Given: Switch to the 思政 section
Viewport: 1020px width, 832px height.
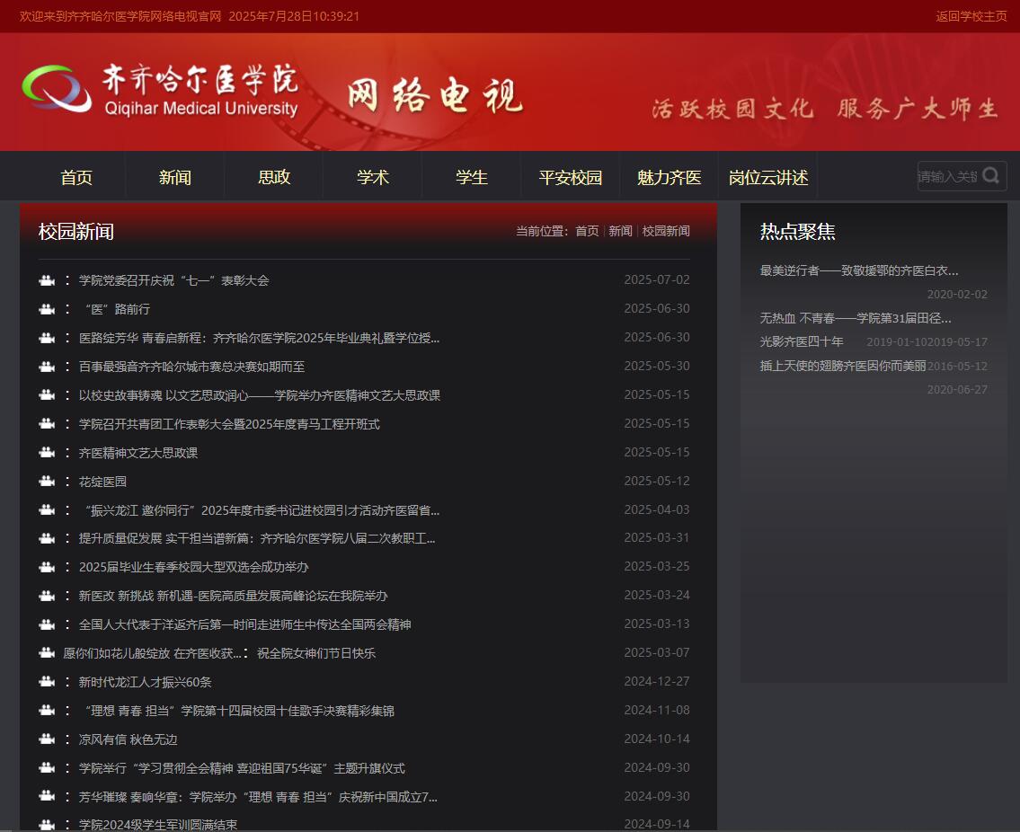Looking at the screenshot, I should coord(273,176).
